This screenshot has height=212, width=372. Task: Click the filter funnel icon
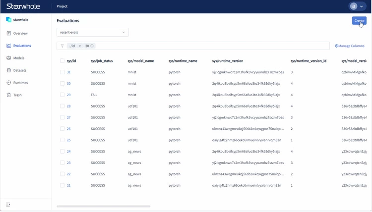[x=62, y=46]
